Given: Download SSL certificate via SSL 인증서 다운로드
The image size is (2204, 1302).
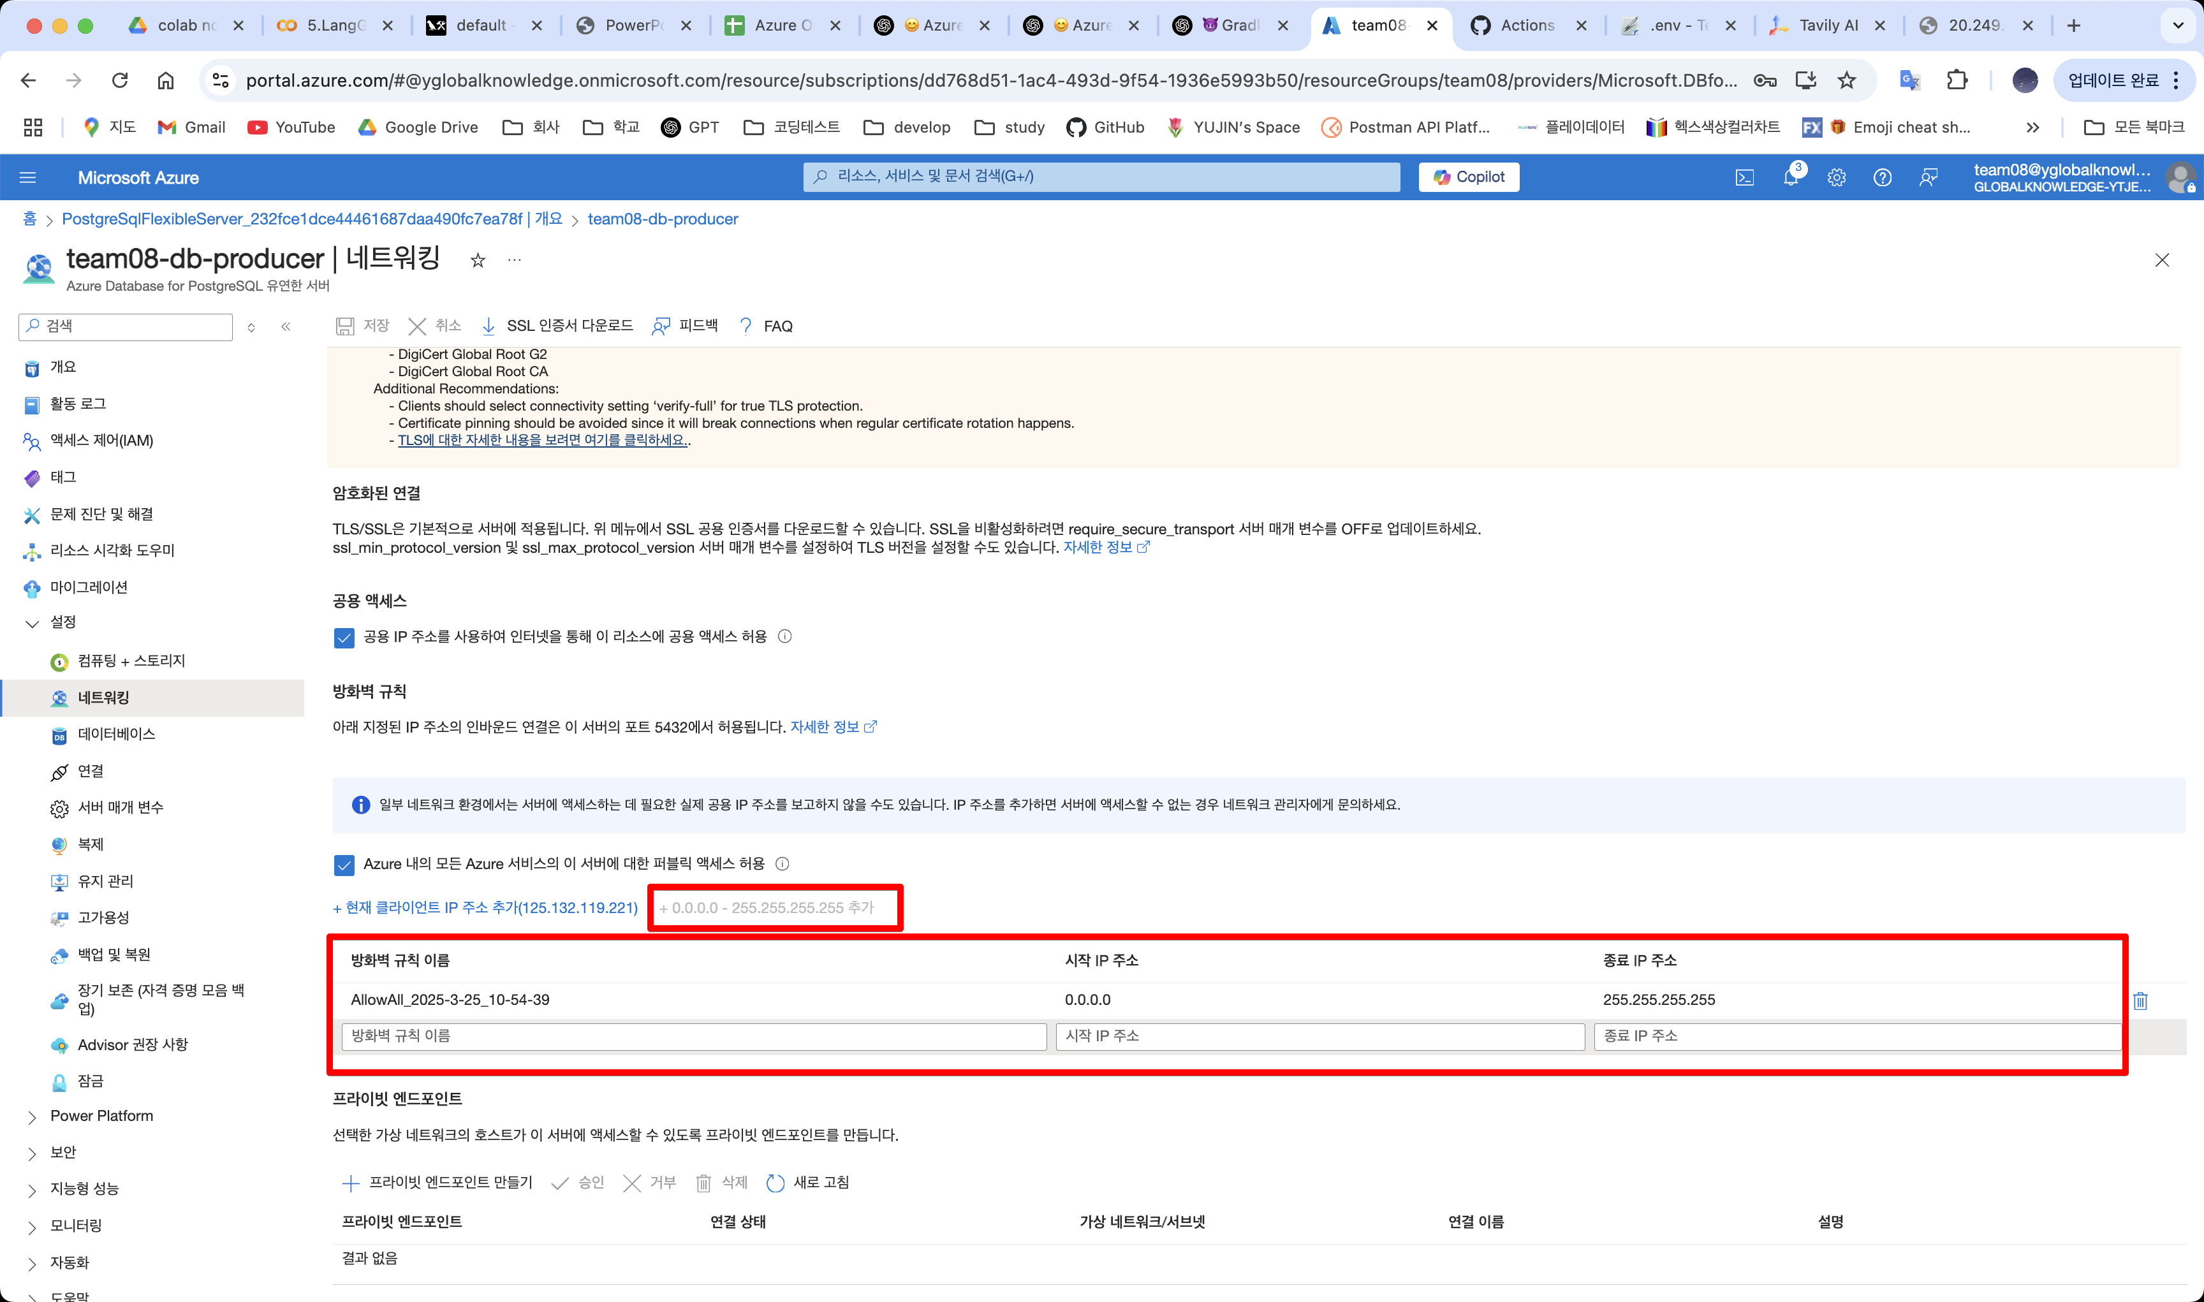Looking at the screenshot, I should click(557, 325).
